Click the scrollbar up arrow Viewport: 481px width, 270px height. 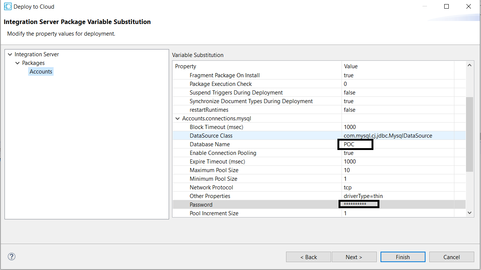pos(469,65)
